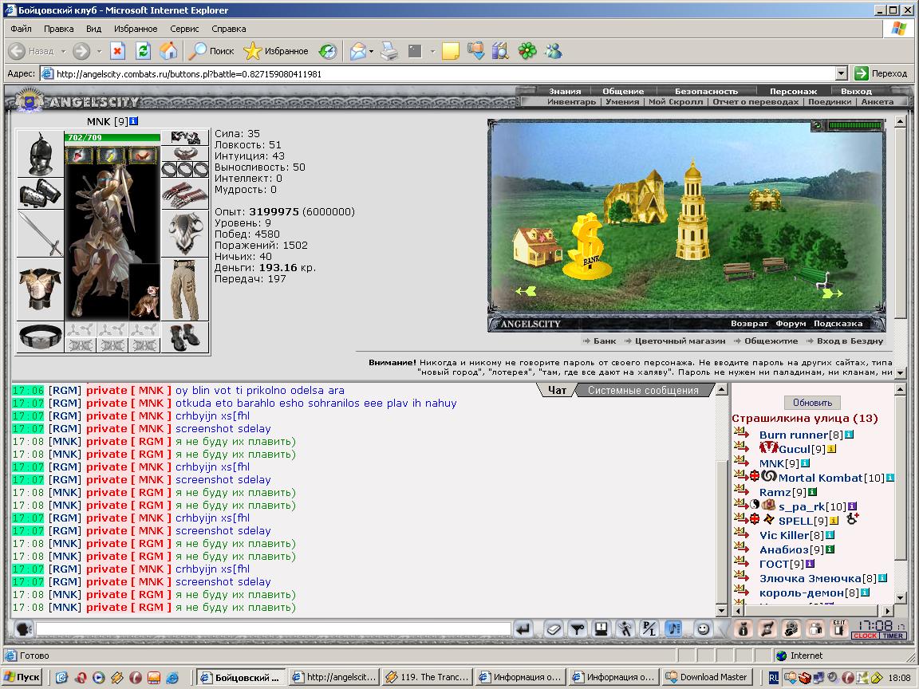Image resolution: width=919 pixels, height=689 pixels.
Task: Click the green health bar 702/709
Action: (x=112, y=137)
